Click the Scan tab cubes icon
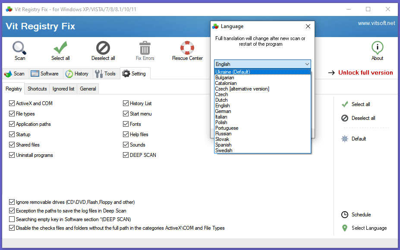The image size is (400, 250). [8, 74]
